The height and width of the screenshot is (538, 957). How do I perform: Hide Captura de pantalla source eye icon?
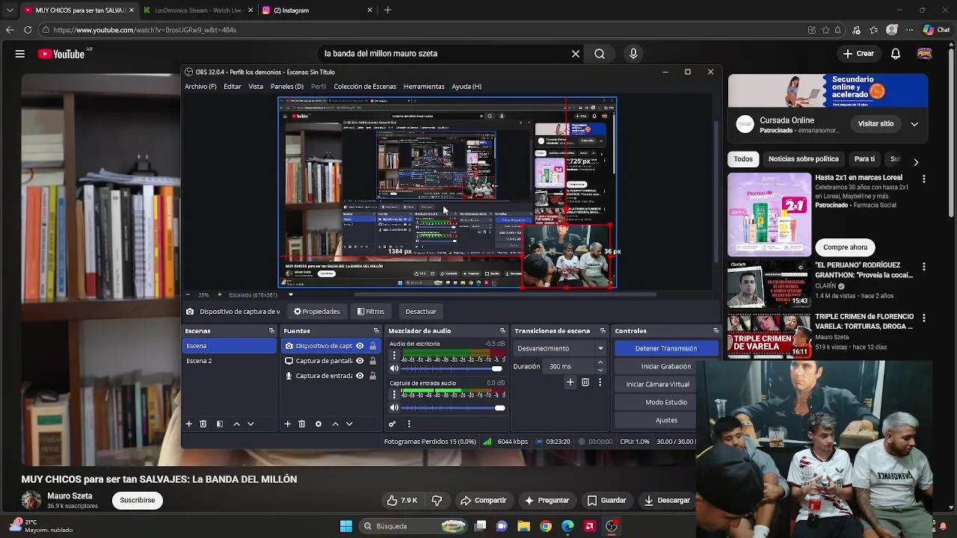pos(360,361)
